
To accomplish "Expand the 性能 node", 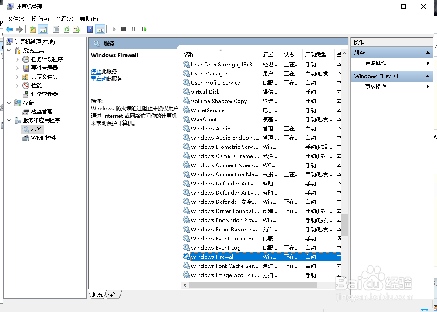I will tap(17, 86).
